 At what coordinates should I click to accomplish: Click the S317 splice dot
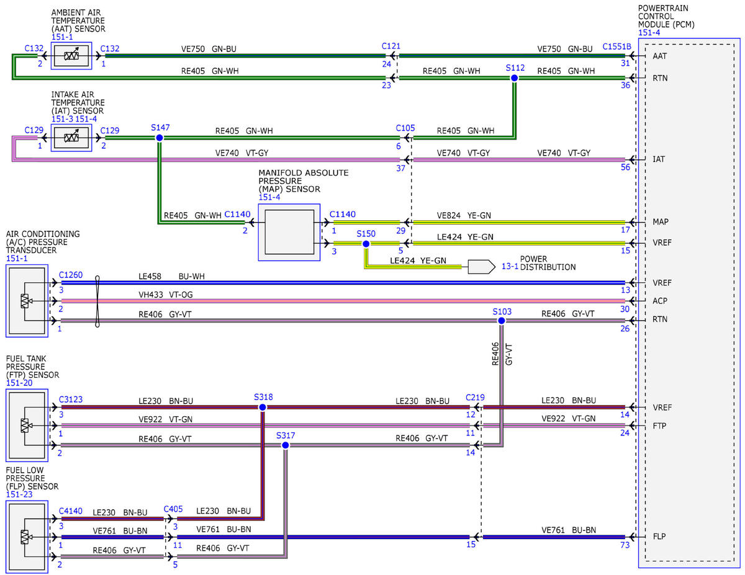(x=285, y=445)
